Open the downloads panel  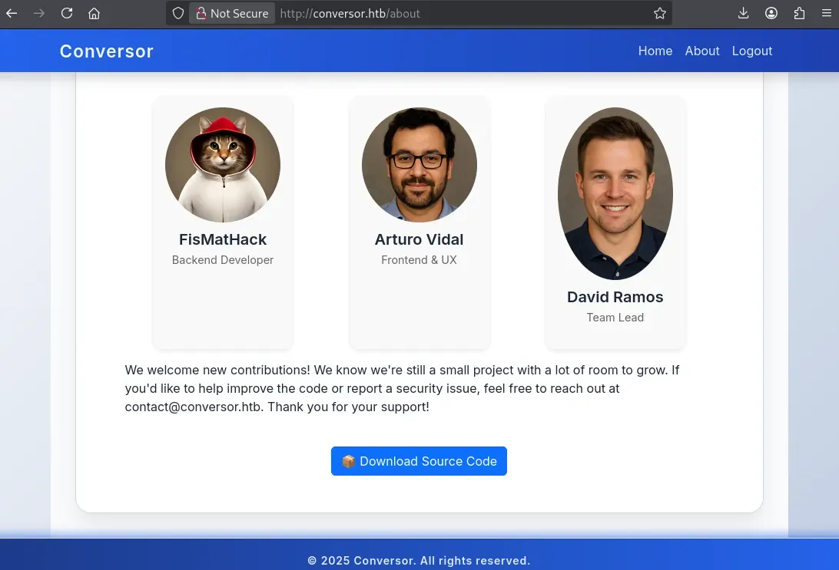pos(743,13)
